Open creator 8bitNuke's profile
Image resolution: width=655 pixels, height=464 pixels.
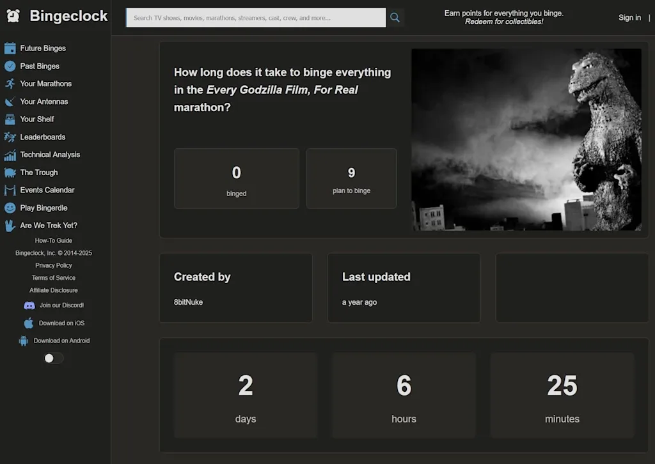tap(189, 302)
